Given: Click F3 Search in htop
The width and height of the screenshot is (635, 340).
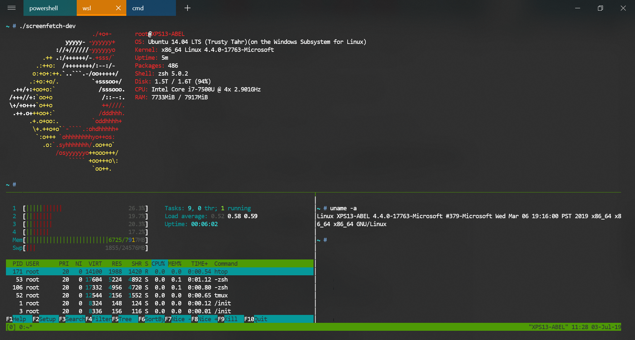Looking at the screenshot, I should (72, 319).
